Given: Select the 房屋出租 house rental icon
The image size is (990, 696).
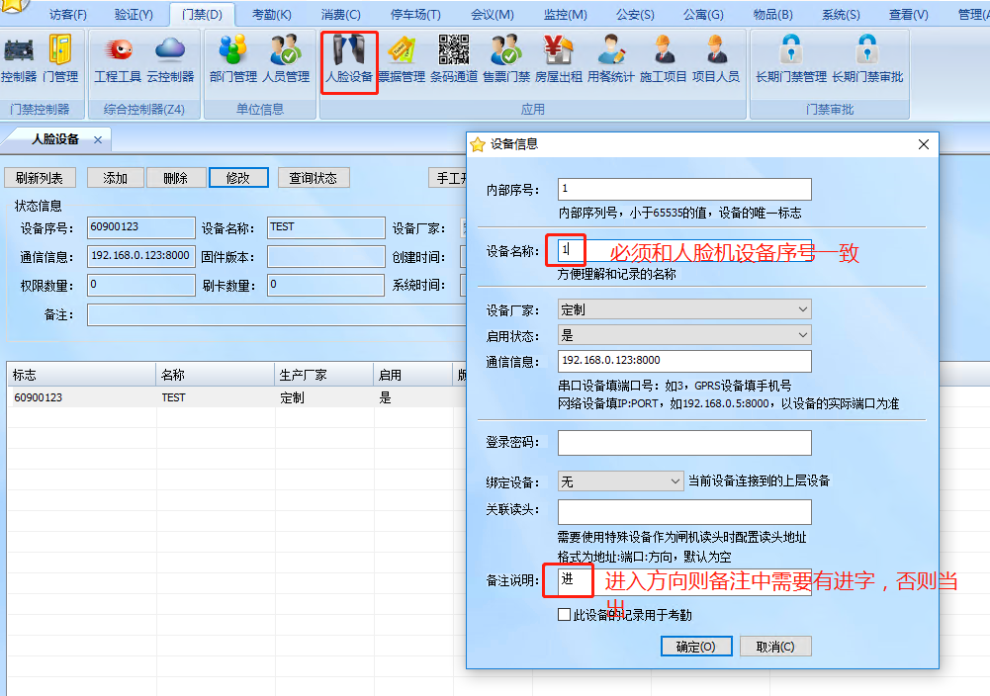Looking at the screenshot, I should (559, 57).
